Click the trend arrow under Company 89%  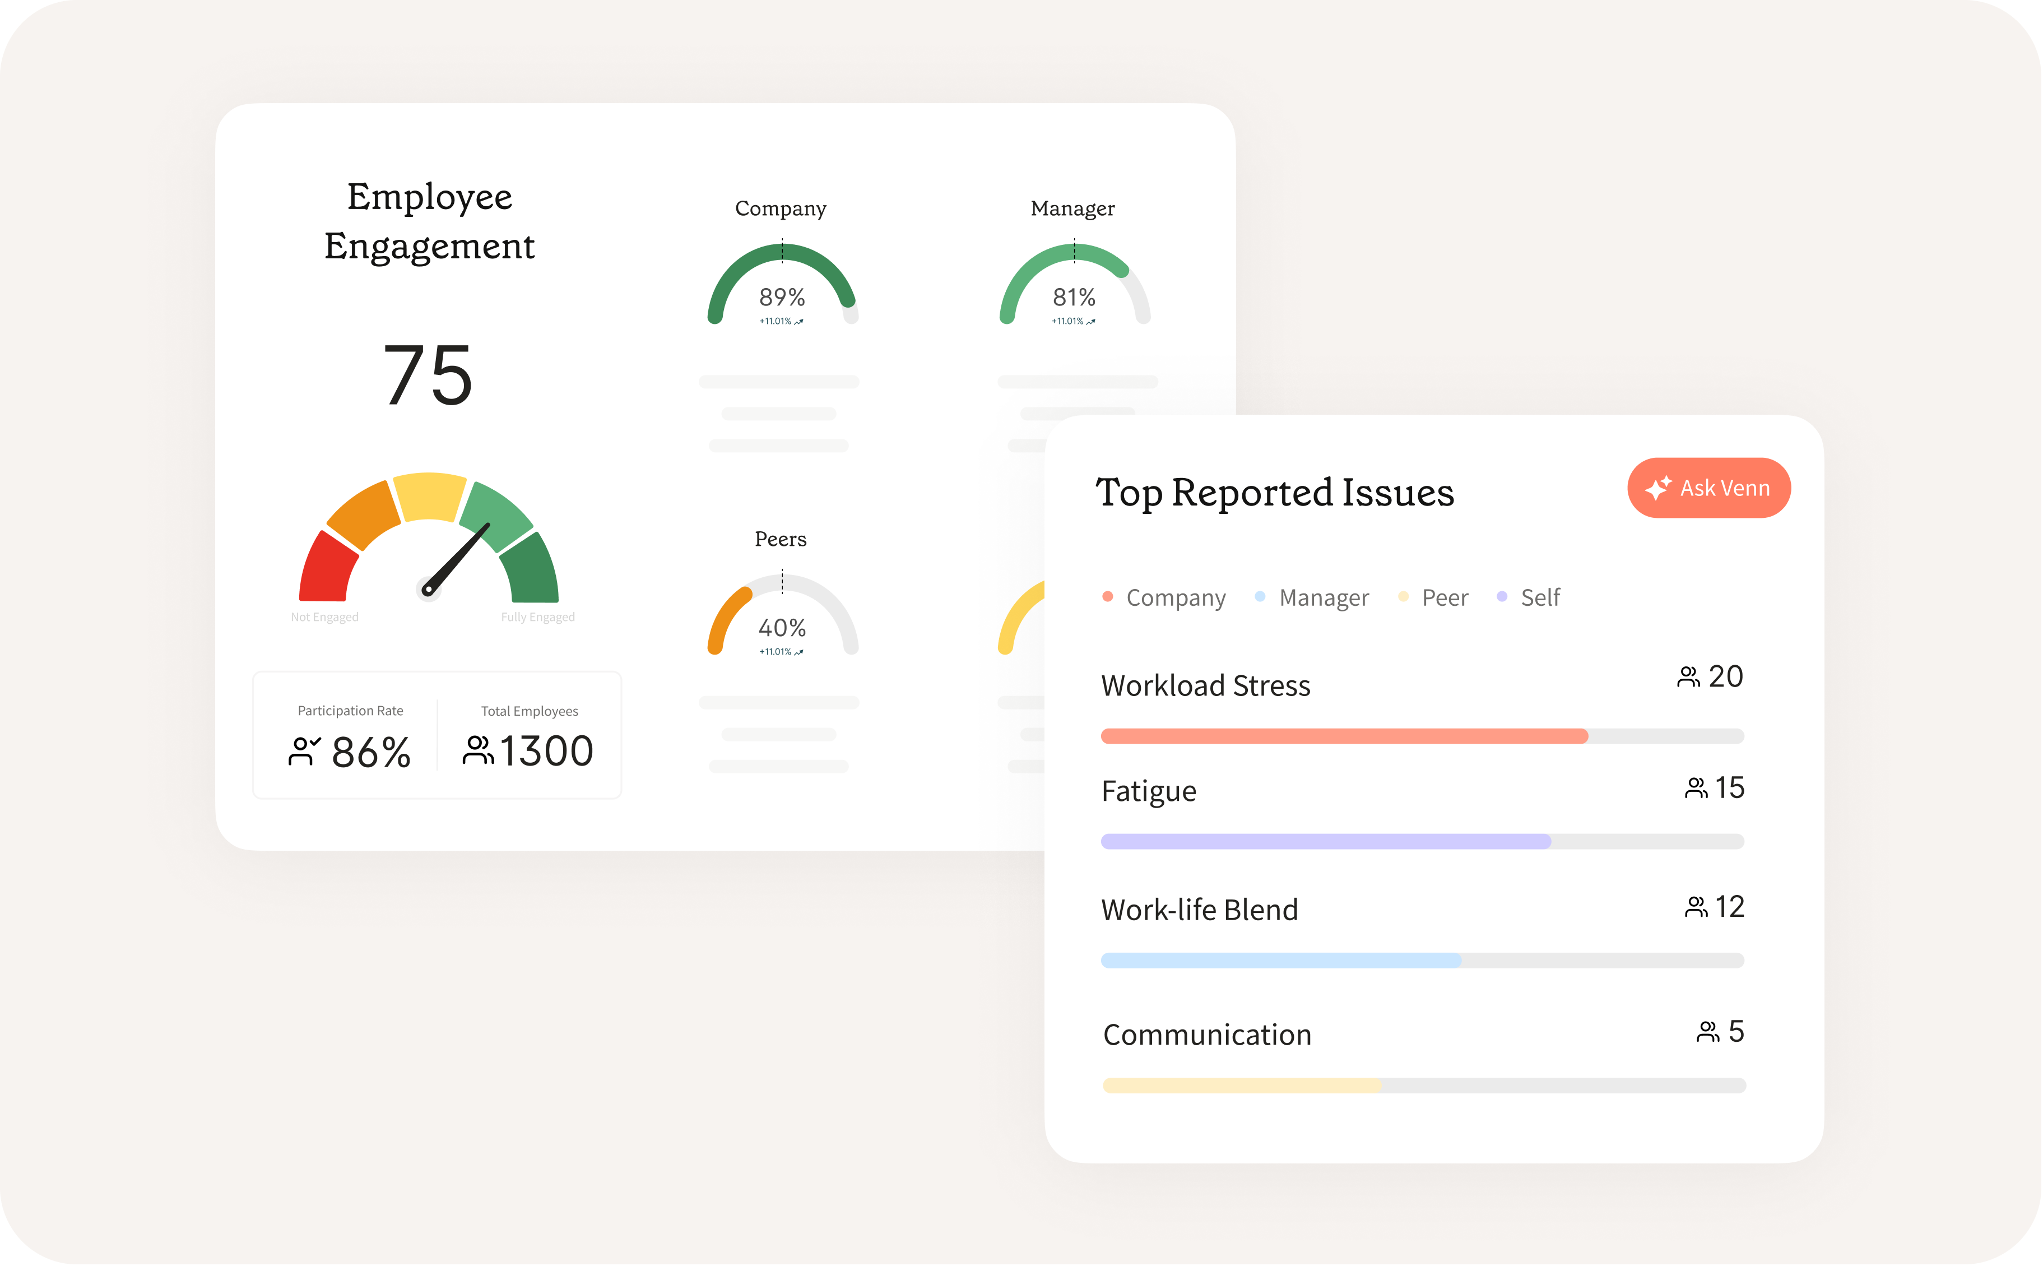[x=799, y=322]
